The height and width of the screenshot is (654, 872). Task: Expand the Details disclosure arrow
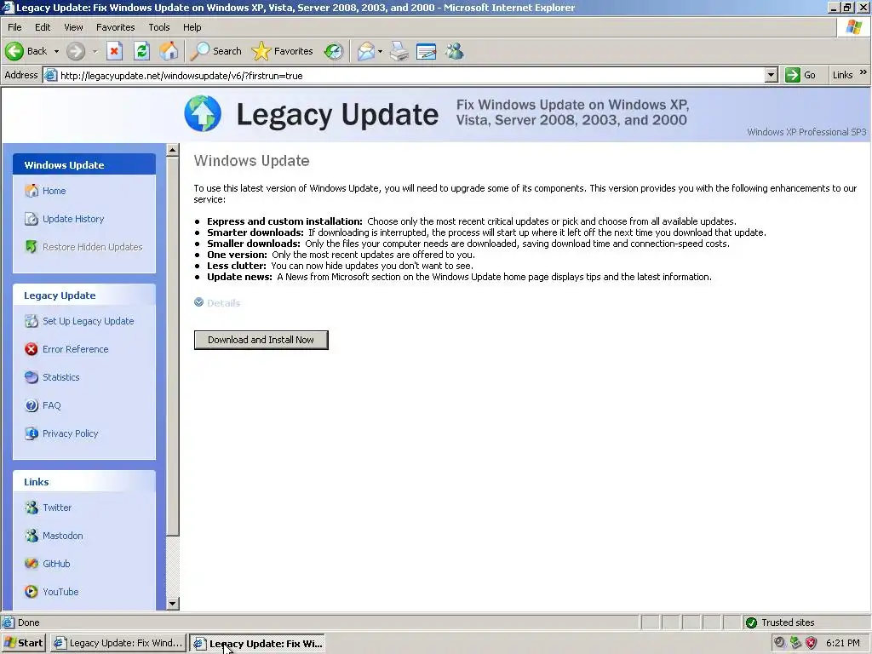point(198,302)
